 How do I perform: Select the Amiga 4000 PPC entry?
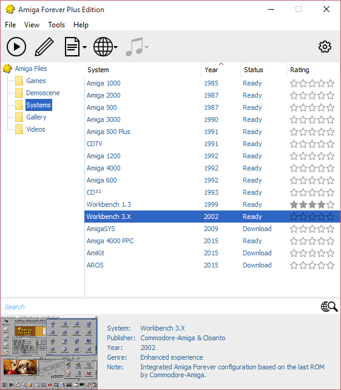(110, 241)
